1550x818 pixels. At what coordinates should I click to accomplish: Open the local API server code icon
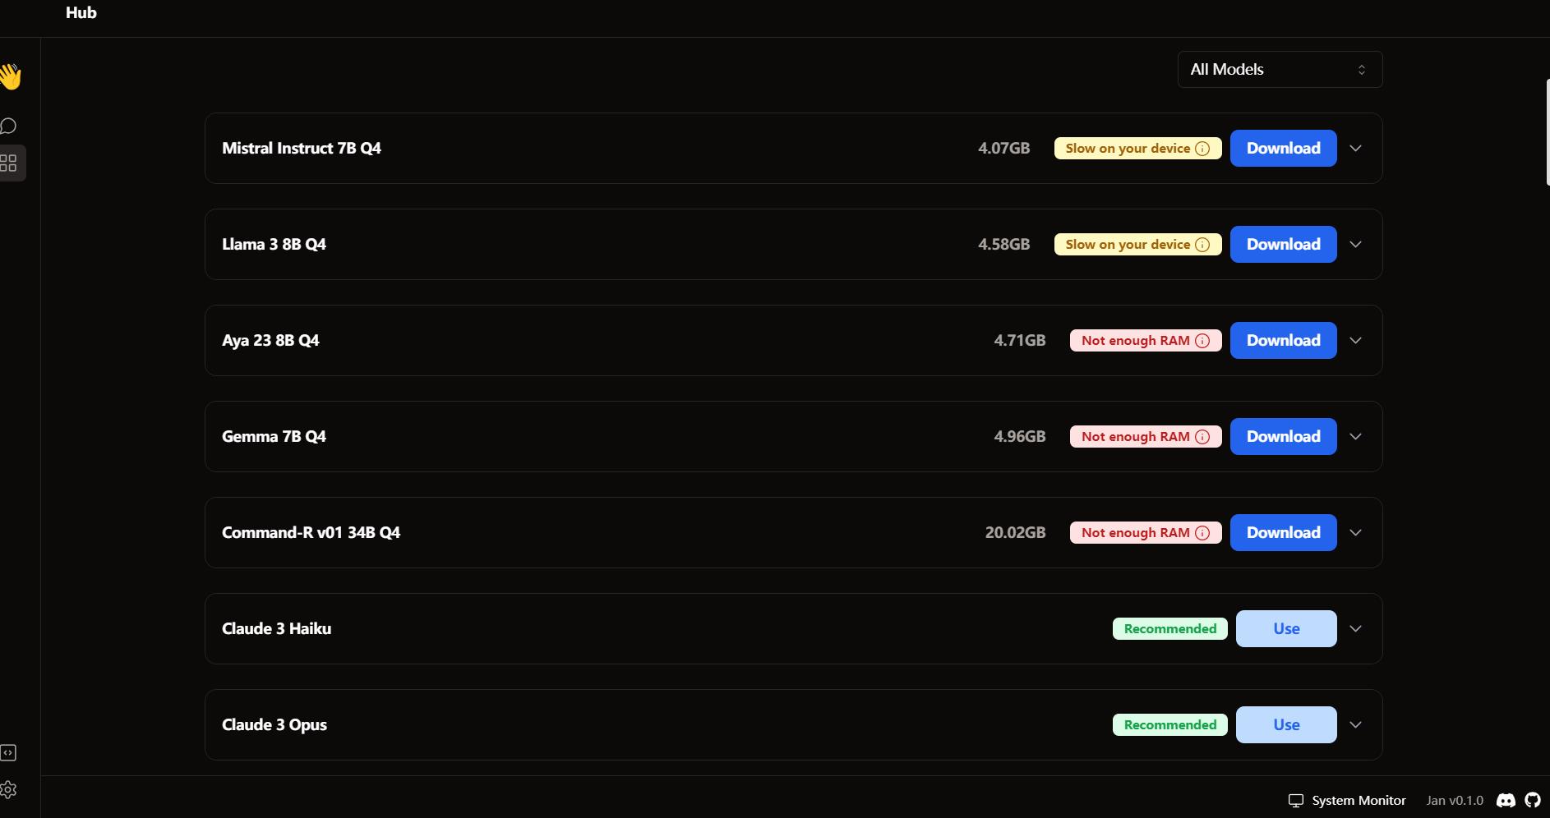pyautogui.click(x=8, y=752)
